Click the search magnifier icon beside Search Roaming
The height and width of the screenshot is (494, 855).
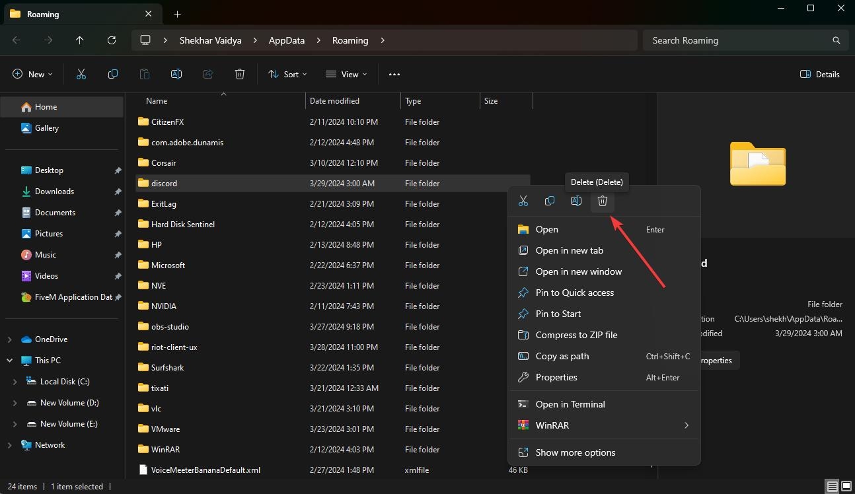pyautogui.click(x=836, y=40)
